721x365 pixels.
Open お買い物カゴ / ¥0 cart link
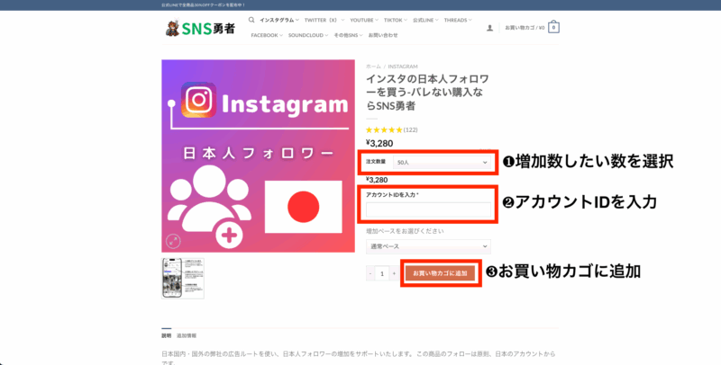coord(525,28)
